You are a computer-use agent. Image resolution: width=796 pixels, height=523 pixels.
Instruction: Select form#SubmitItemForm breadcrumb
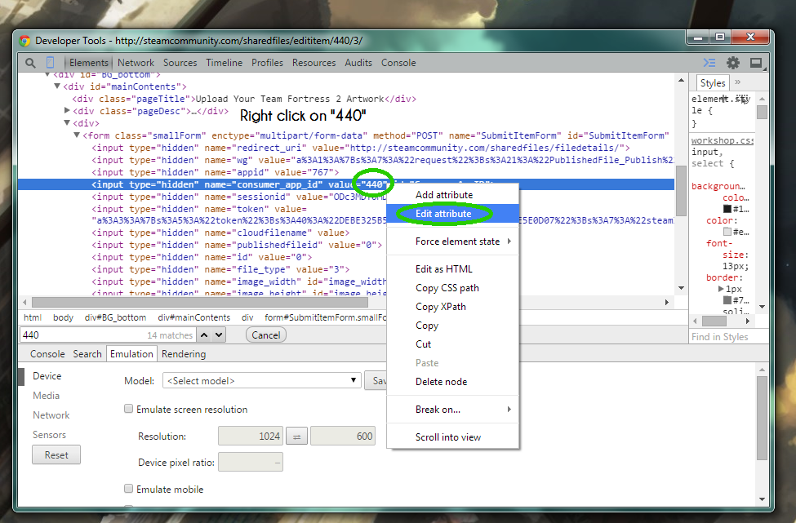coord(325,317)
